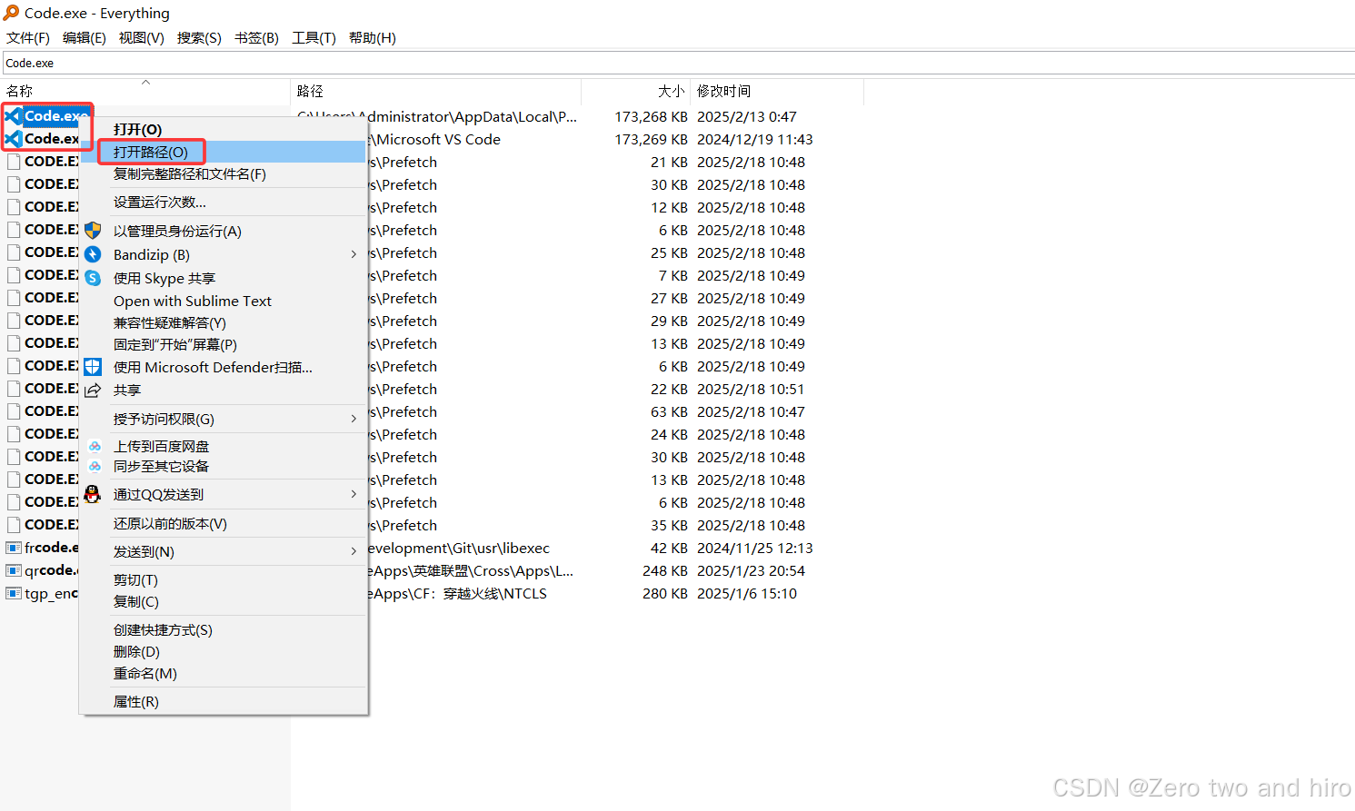Open the 书签(B) menu
This screenshot has width=1355, height=811.
pos(255,38)
